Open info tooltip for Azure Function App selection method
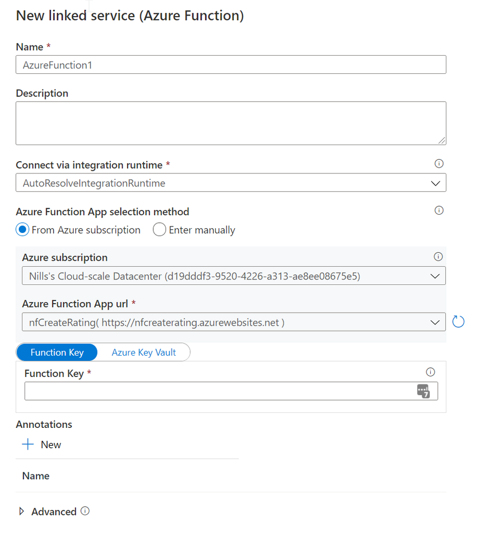The image size is (486, 535). 439,210
